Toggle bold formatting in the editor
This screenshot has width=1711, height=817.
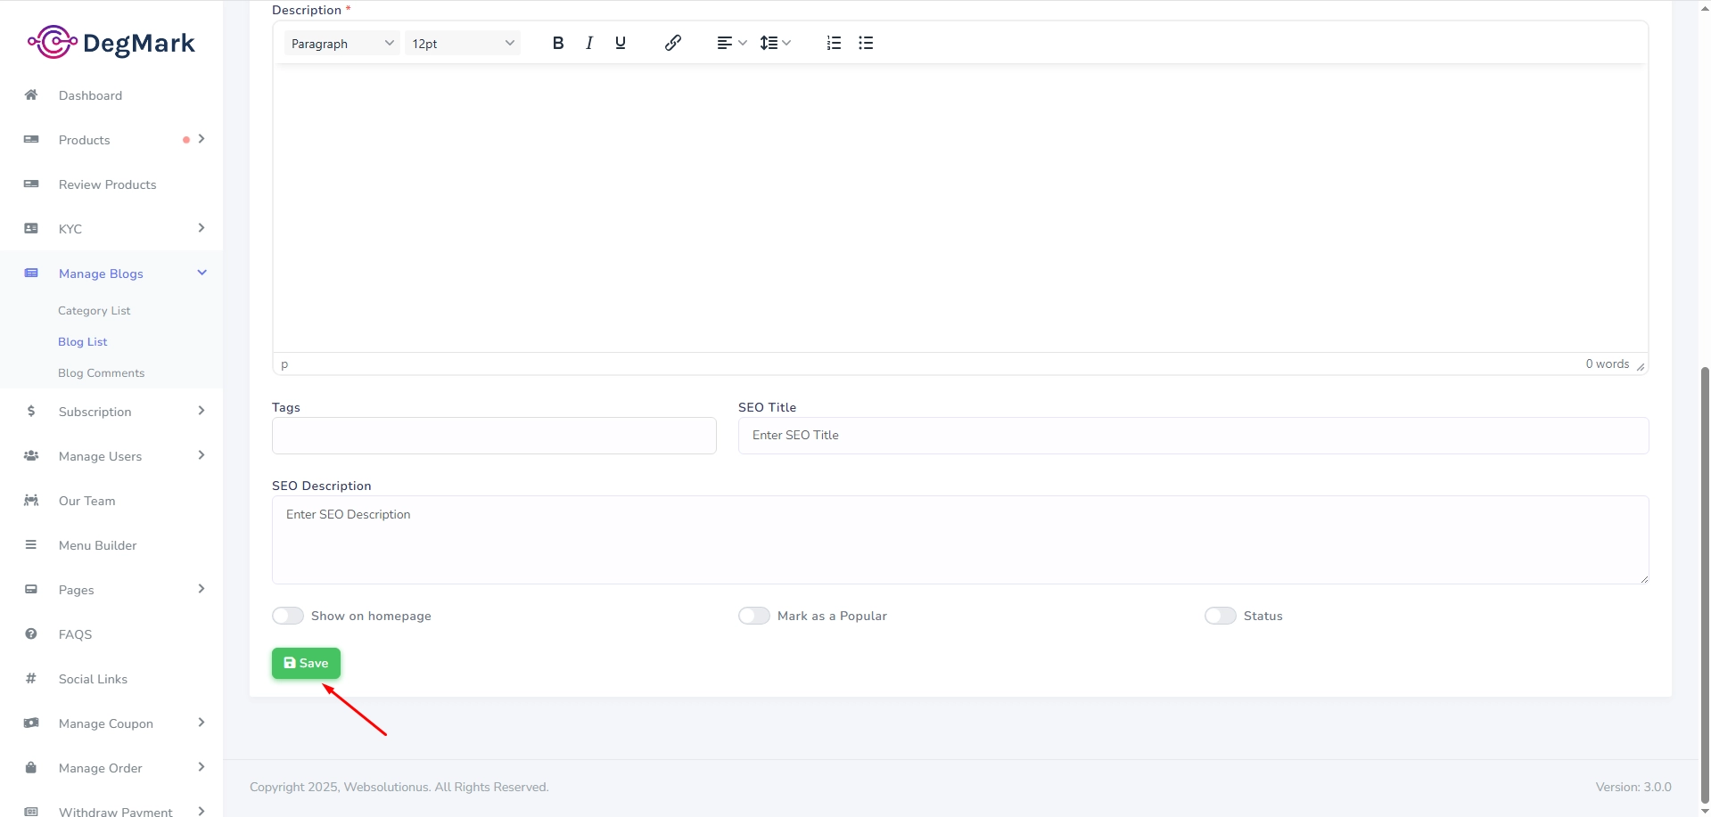click(558, 43)
